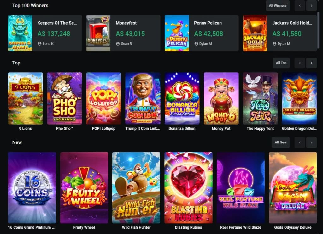
Task: Click next arrow in New section
Action: tap(311, 142)
